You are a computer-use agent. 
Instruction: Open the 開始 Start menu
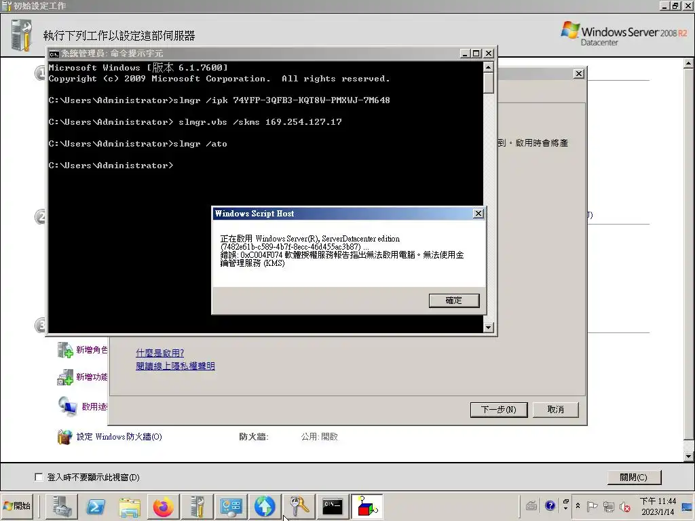17,506
